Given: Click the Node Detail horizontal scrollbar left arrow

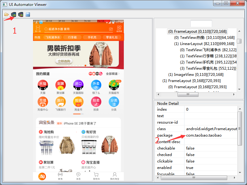Looking at the screenshot, I should click(x=158, y=178).
